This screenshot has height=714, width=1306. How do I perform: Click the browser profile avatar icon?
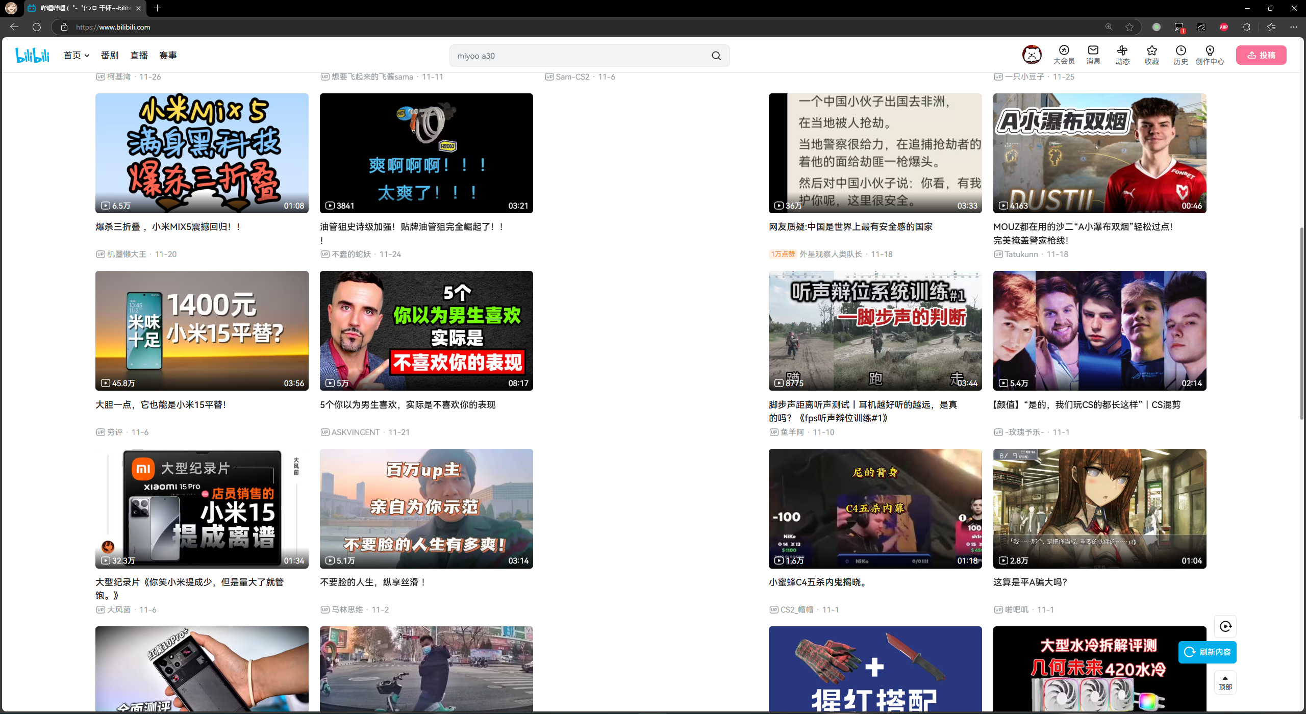(x=11, y=8)
